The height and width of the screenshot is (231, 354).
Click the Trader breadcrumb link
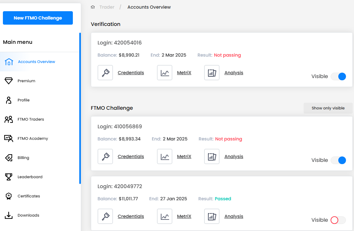tap(107, 7)
